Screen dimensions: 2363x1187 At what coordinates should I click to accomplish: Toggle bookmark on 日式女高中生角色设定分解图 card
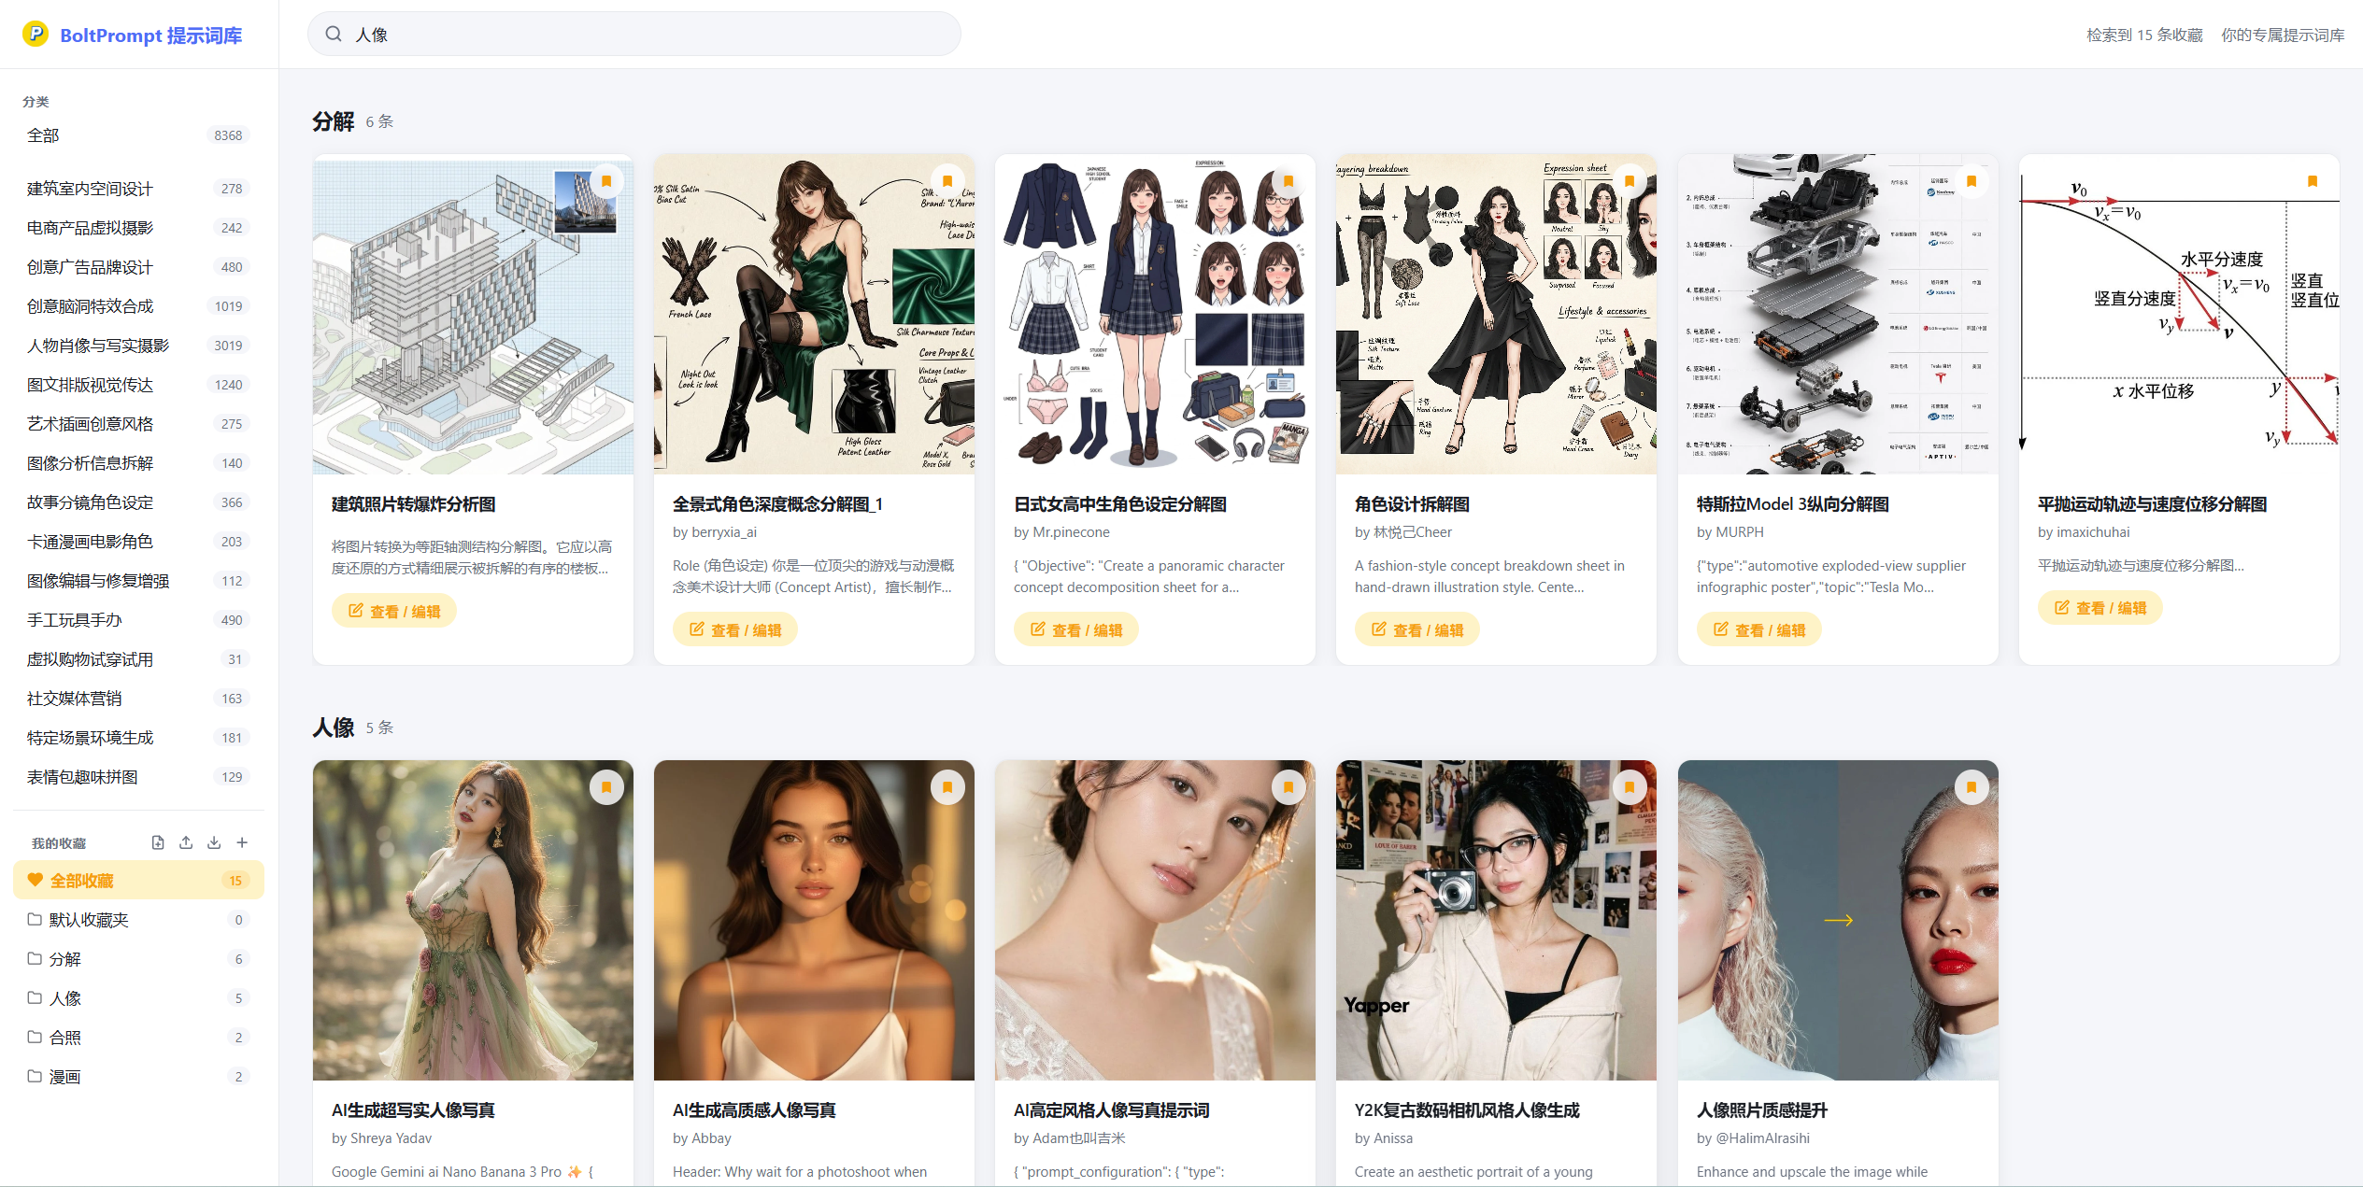pos(1288,181)
